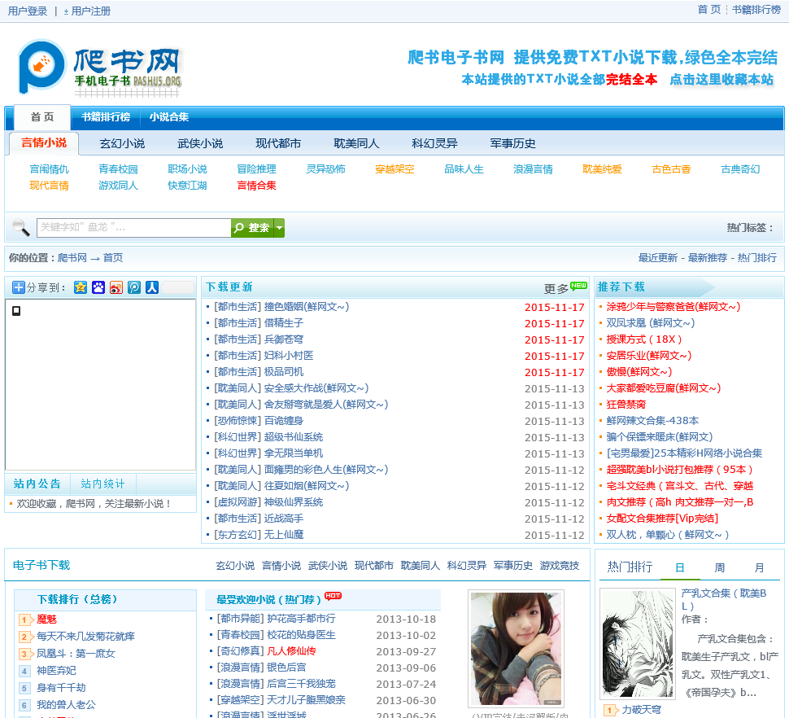Click the small broken image placeholder
Image resolution: width=789 pixels, height=718 pixels.
[16, 311]
